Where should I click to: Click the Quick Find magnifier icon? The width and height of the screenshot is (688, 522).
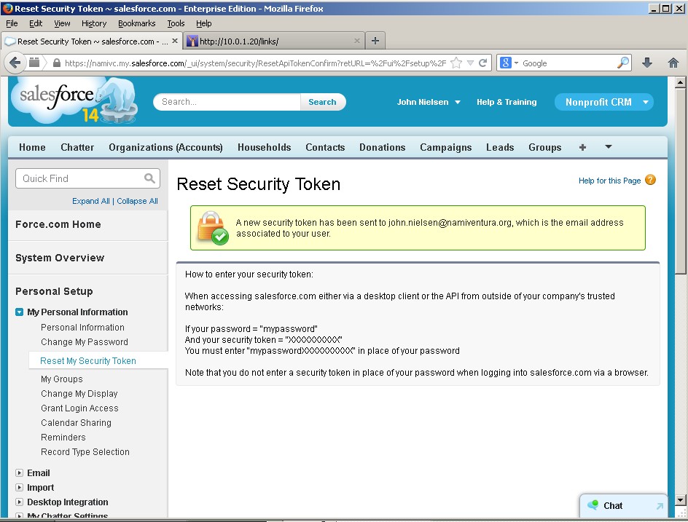(x=149, y=178)
